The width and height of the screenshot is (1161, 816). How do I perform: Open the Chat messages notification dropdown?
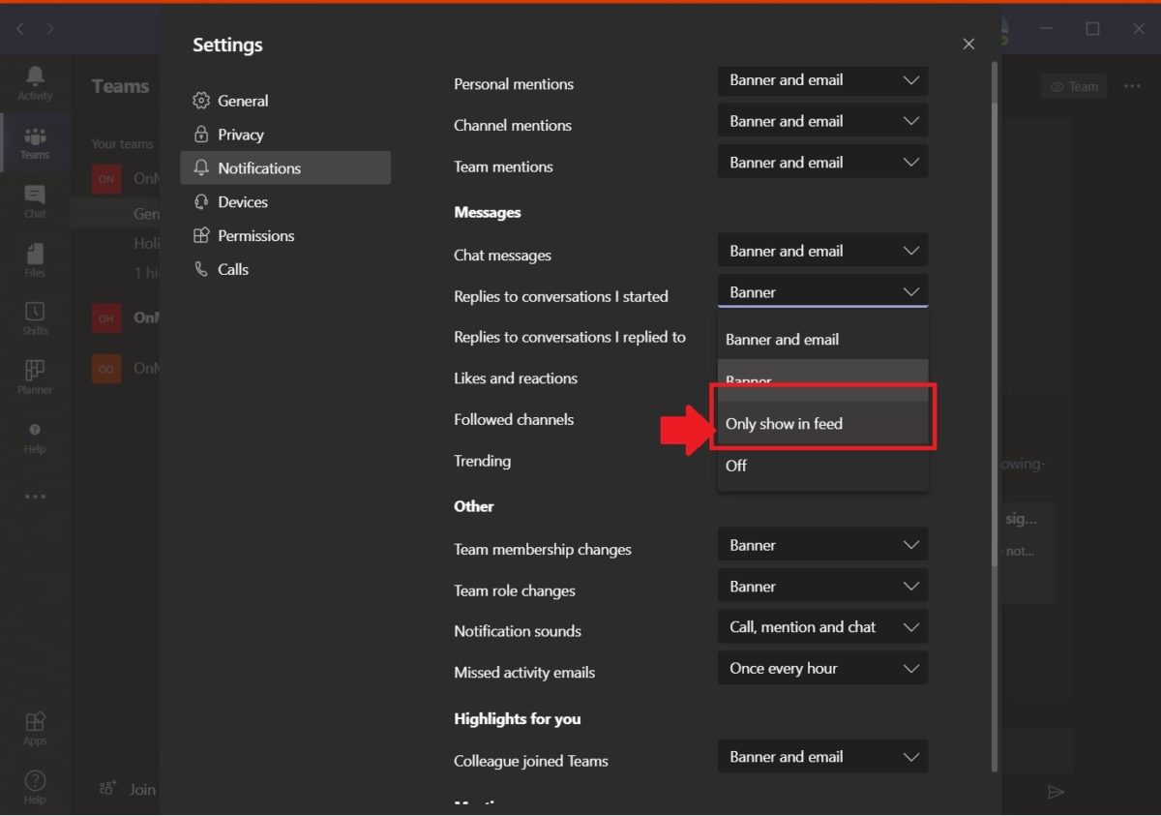[822, 250]
